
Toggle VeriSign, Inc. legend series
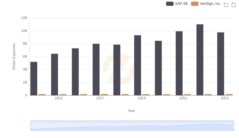[x=206, y=4]
